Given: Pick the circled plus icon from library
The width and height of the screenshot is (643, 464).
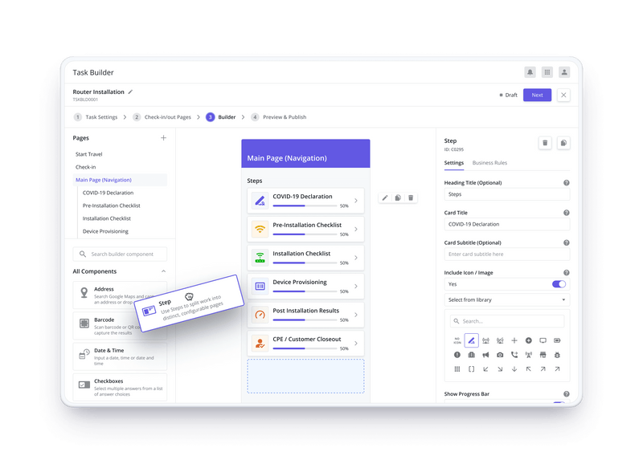Looking at the screenshot, I should click(x=529, y=340).
